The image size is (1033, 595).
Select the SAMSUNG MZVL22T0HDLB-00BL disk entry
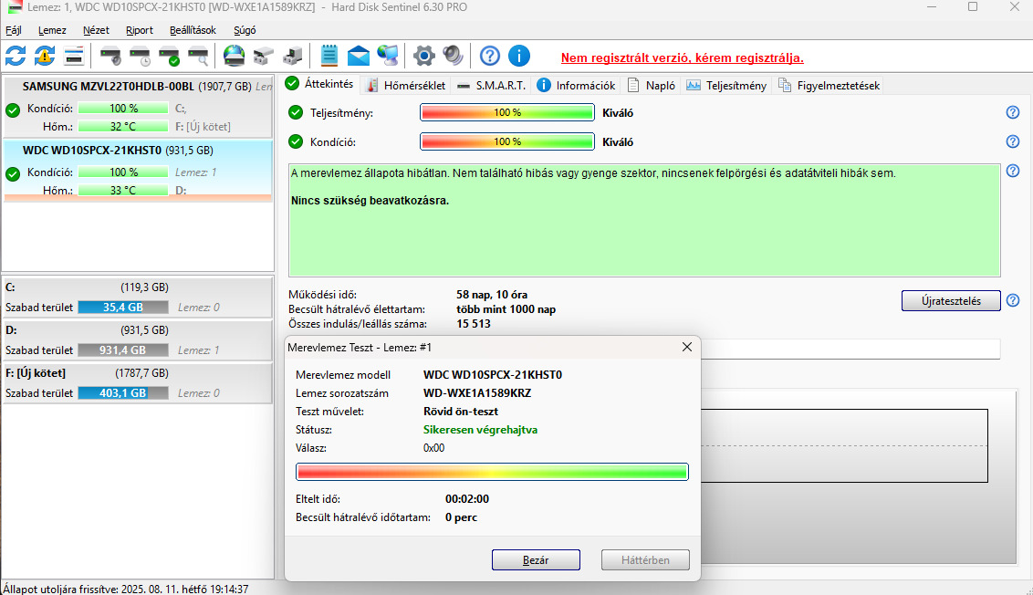(x=138, y=107)
